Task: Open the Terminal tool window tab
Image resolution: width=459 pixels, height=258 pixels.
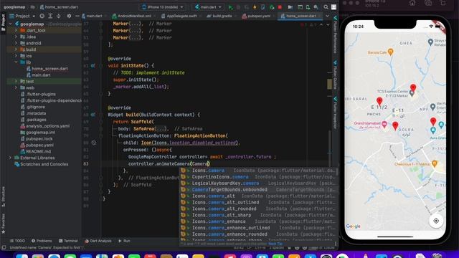Action: pos(68,241)
